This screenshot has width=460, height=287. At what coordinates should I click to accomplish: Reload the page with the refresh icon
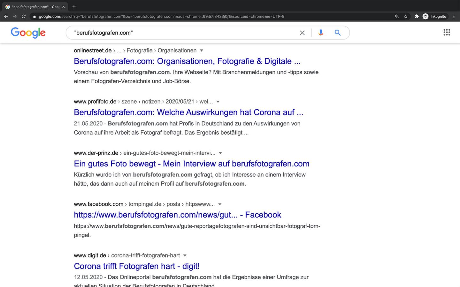(24, 16)
